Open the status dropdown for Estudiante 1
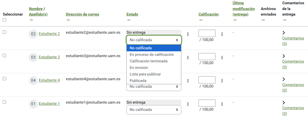 [x=154, y=110]
